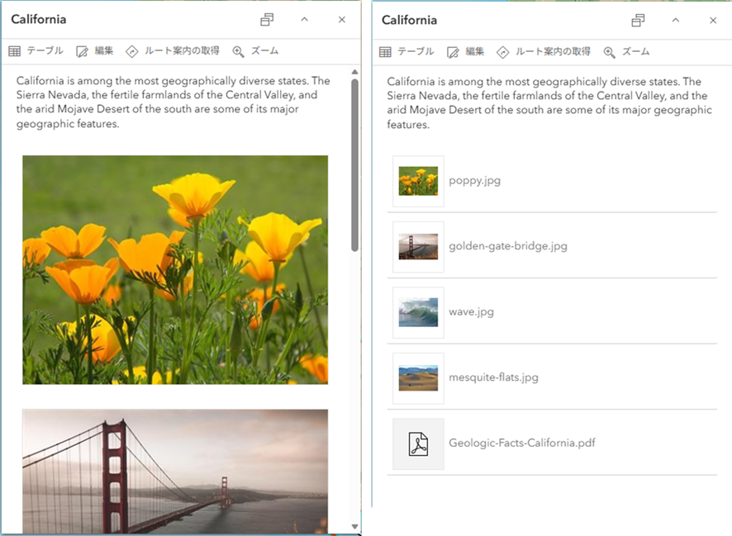
Task: Click wave.jpg file name
Action: tap(471, 312)
